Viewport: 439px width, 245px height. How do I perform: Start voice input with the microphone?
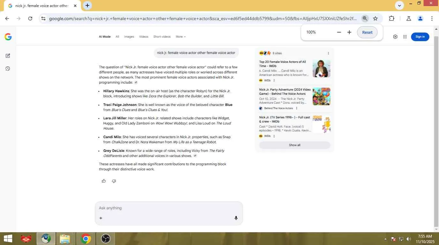[236, 218]
